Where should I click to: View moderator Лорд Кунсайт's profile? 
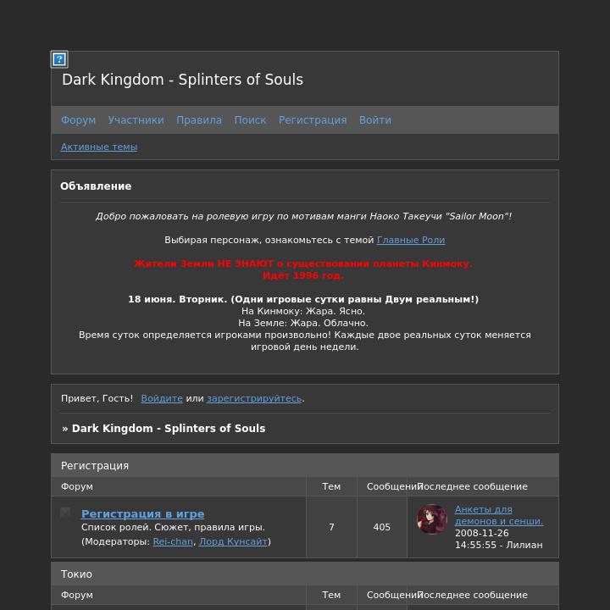click(233, 542)
